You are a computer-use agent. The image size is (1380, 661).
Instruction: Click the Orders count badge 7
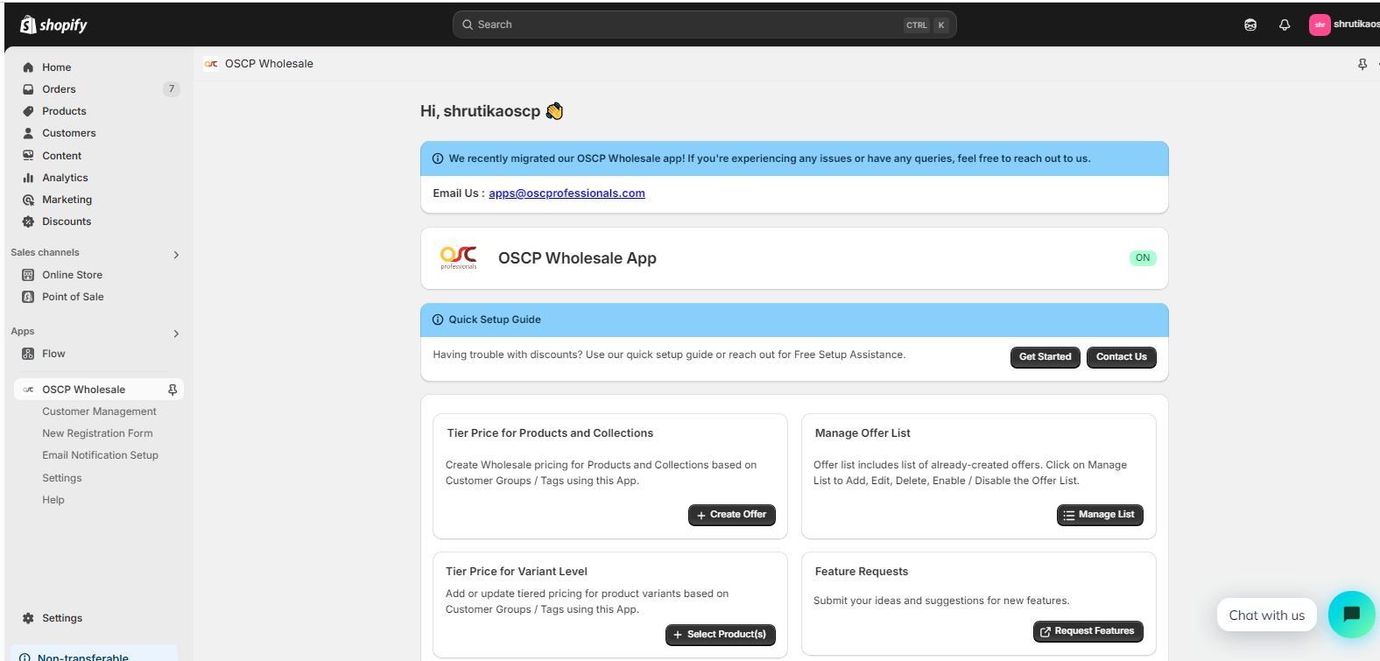(x=172, y=89)
